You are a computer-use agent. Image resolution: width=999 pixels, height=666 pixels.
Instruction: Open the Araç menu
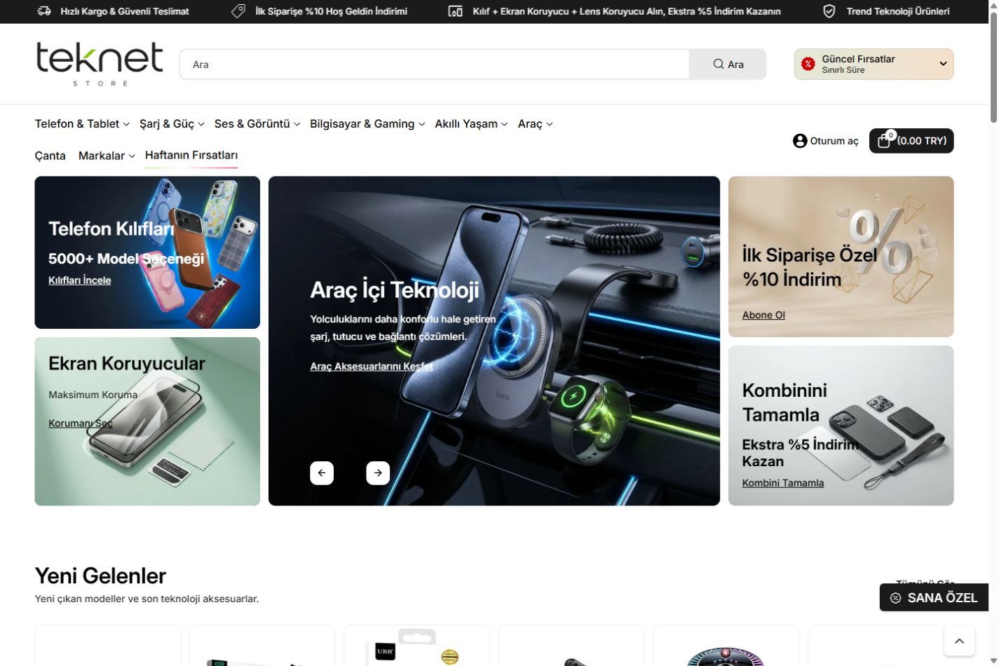[535, 124]
